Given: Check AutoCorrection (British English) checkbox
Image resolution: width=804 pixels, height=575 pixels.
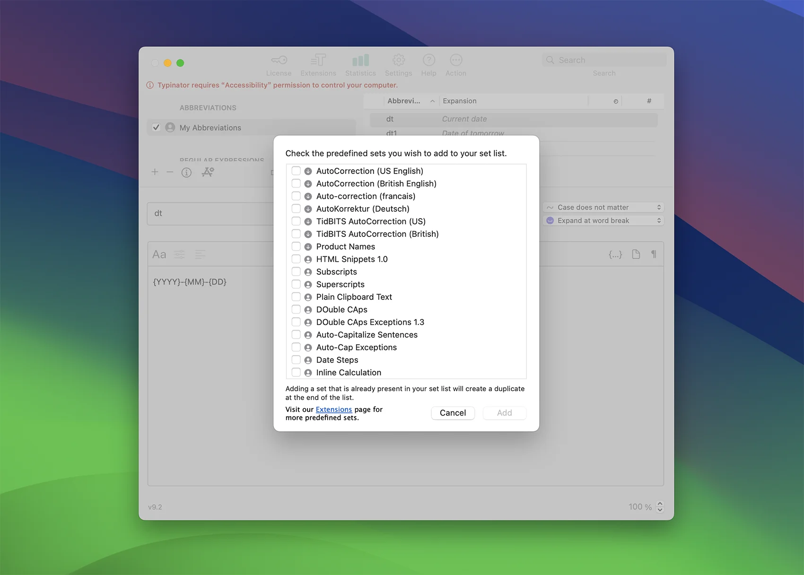Looking at the screenshot, I should [296, 183].
